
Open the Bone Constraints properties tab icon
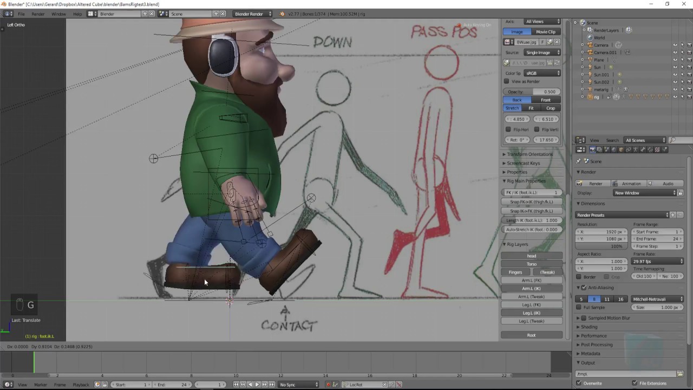[x=650, y=149]
